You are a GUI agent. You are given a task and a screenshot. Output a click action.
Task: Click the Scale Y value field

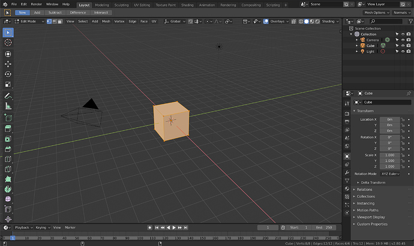[390, 161]
